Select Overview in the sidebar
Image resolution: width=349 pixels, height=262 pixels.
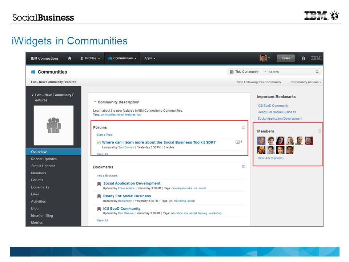(53, 152)
